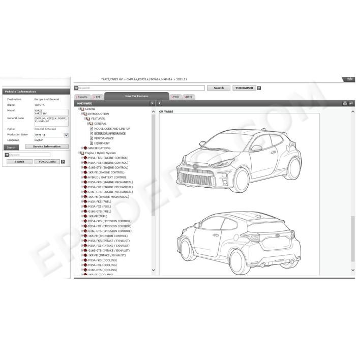Close the NM36W0E tree panel with X

coord(153,103)
